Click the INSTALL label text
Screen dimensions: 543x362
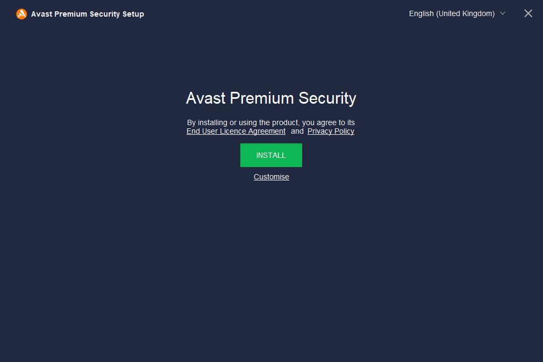pos(271,155)
